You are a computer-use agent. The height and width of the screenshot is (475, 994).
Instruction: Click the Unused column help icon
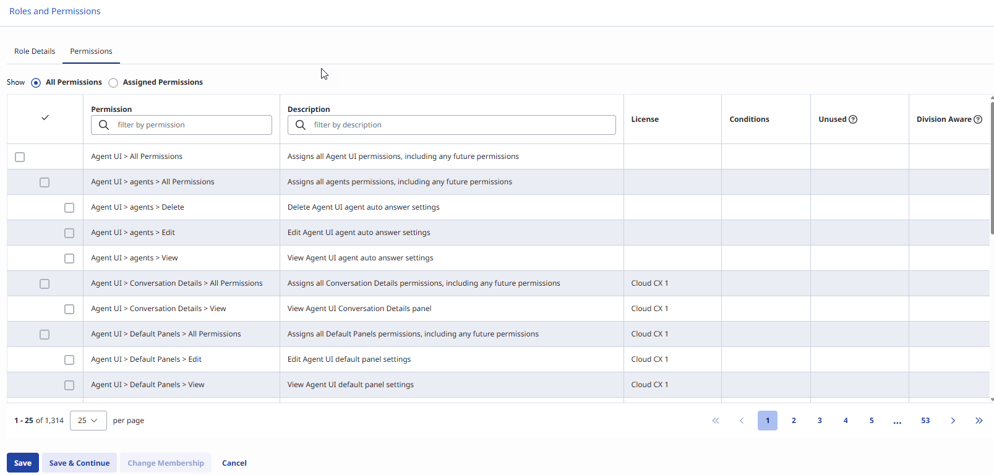(x=853, y=119)
